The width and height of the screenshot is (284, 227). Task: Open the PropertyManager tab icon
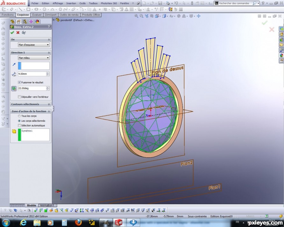18,22
